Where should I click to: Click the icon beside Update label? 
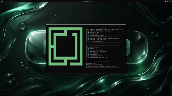(x=87, y=66)
